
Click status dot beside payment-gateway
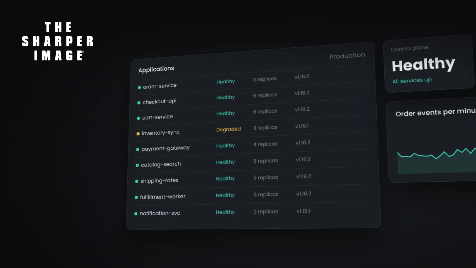point(137,149)
